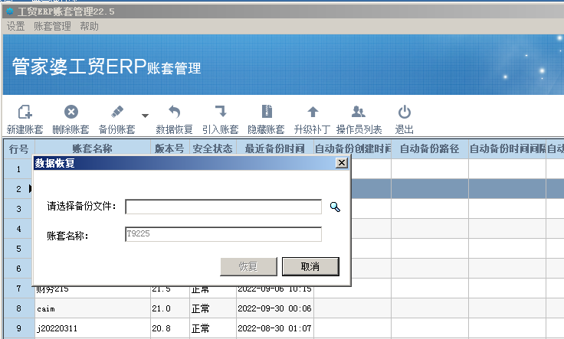Click 正常 status in j20220311 row

pyautogui.click(x=213, y=328)
